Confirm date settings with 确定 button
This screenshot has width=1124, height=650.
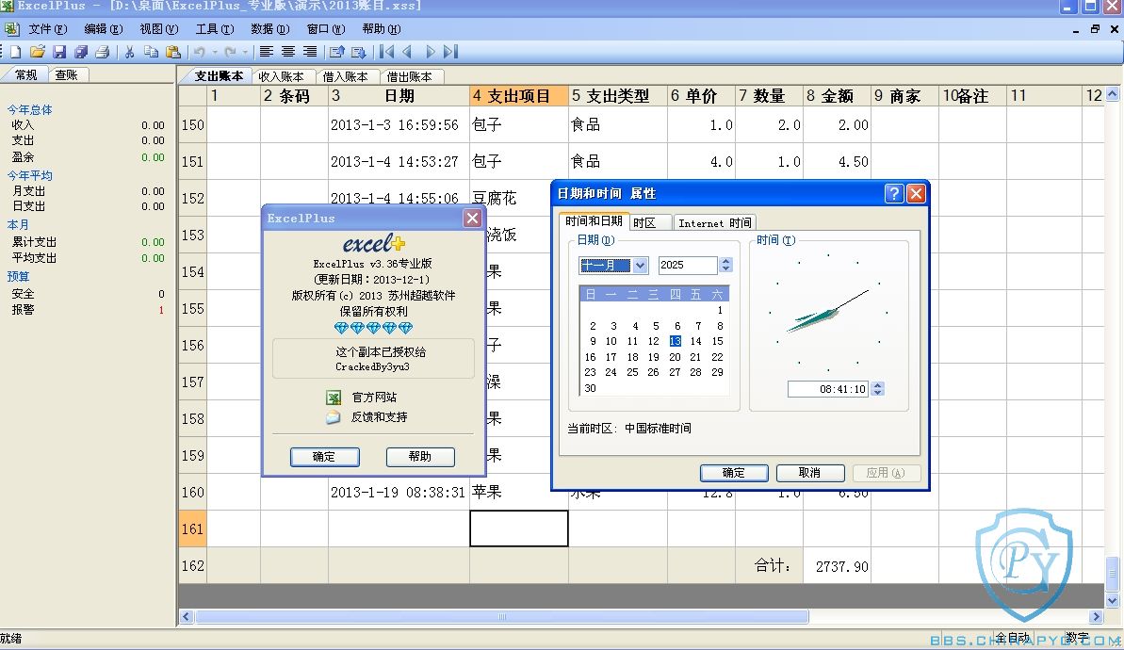click(733, 473)
